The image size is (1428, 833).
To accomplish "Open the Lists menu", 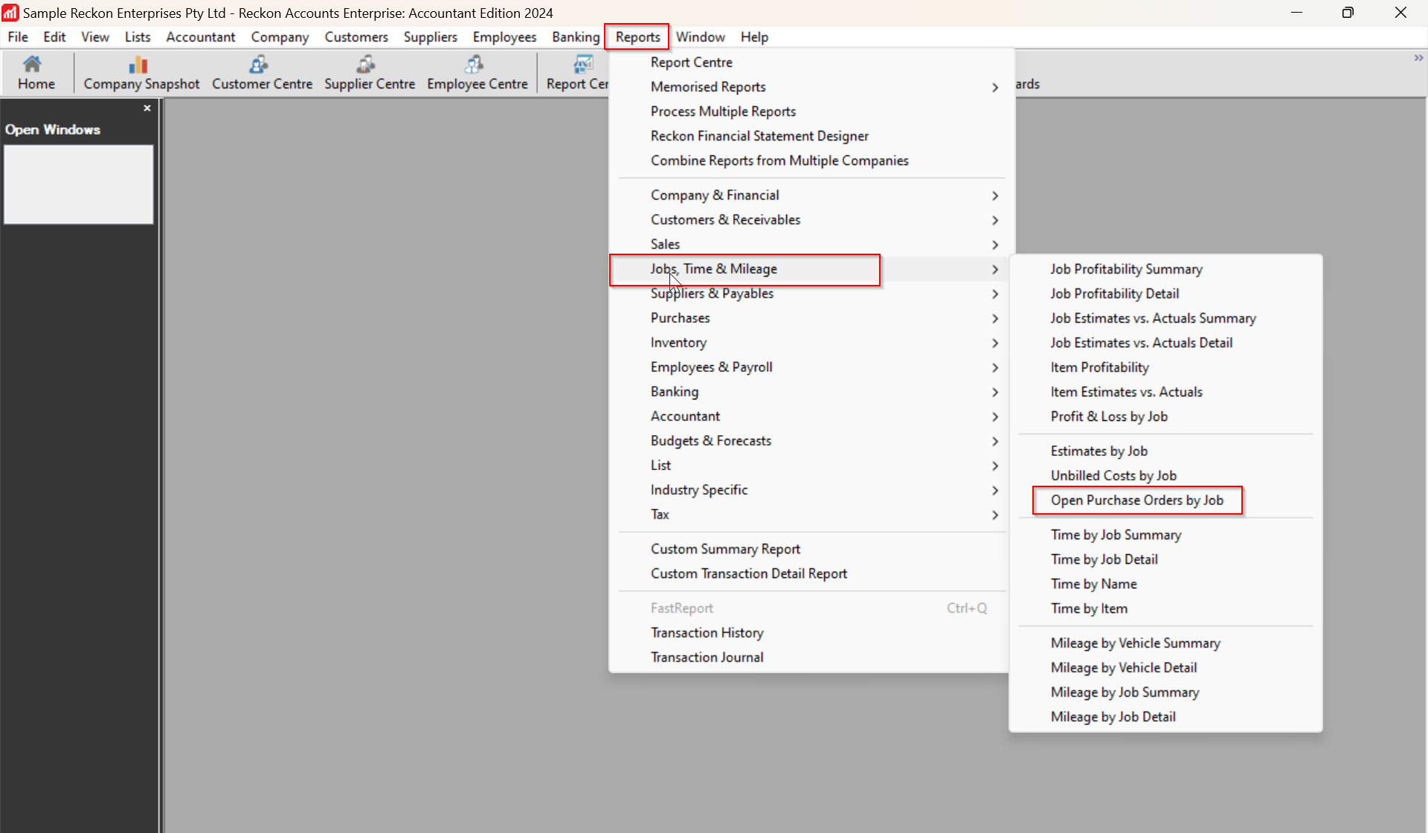I will click(138, 36).
